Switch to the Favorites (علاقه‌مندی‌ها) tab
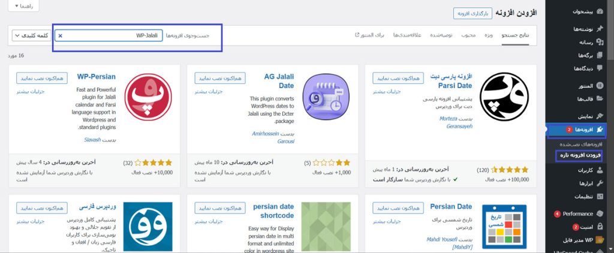 407,35
